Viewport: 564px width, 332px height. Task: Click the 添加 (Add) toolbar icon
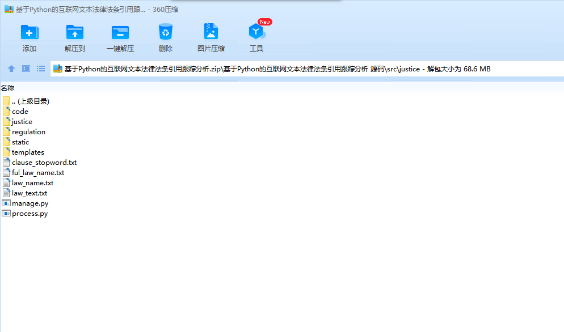[30, 32]
